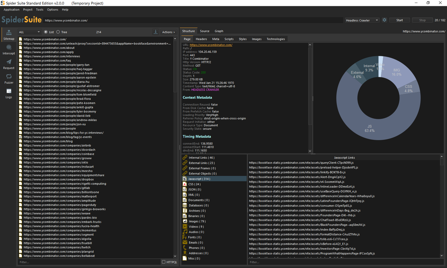Open the Help menu

[65, 9]
